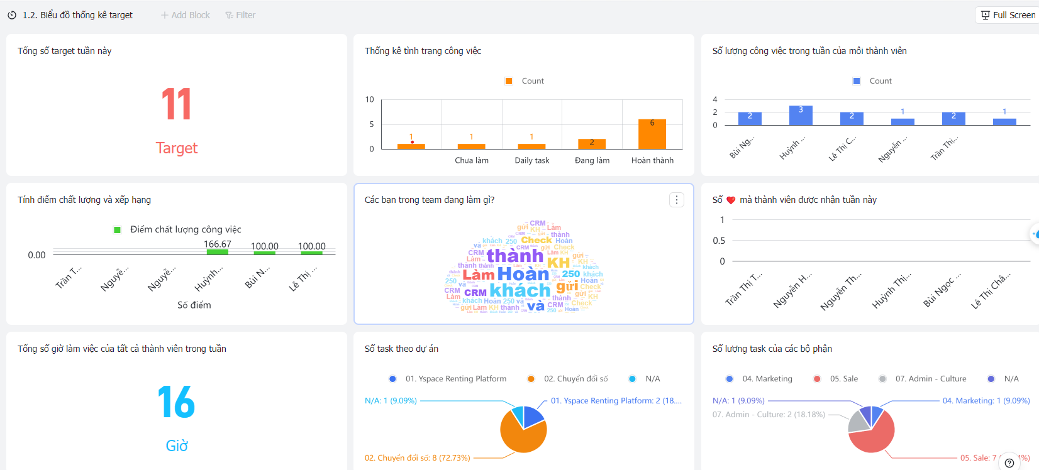Click the large 11 Target number
The image size is (1039, 470).
coord(176,104)
